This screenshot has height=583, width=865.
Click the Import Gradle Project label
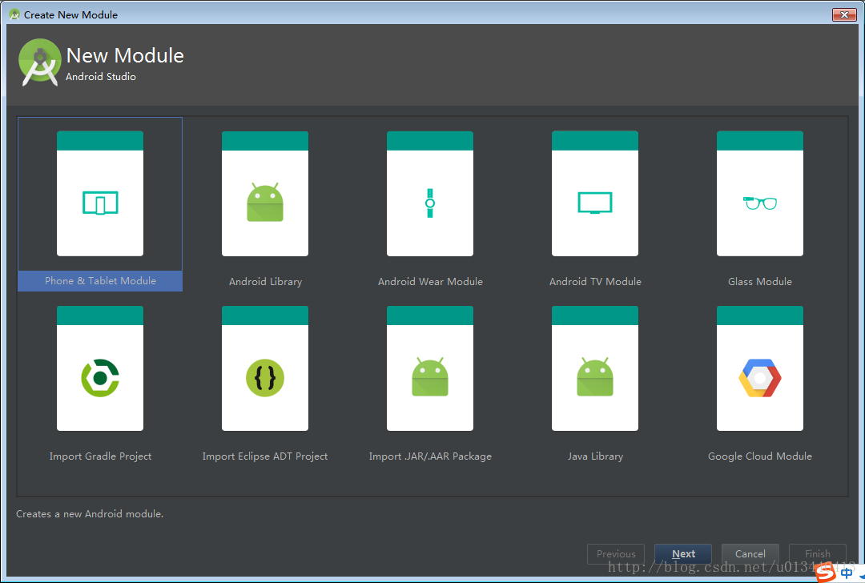click(100, 456)
